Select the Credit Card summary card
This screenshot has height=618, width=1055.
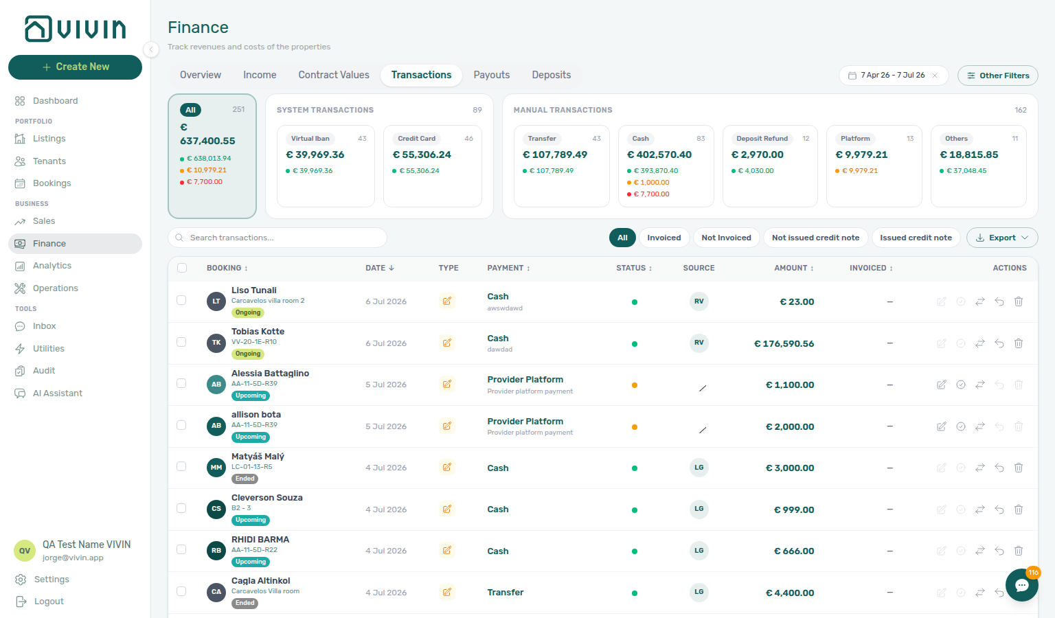(x=433, y=166)
